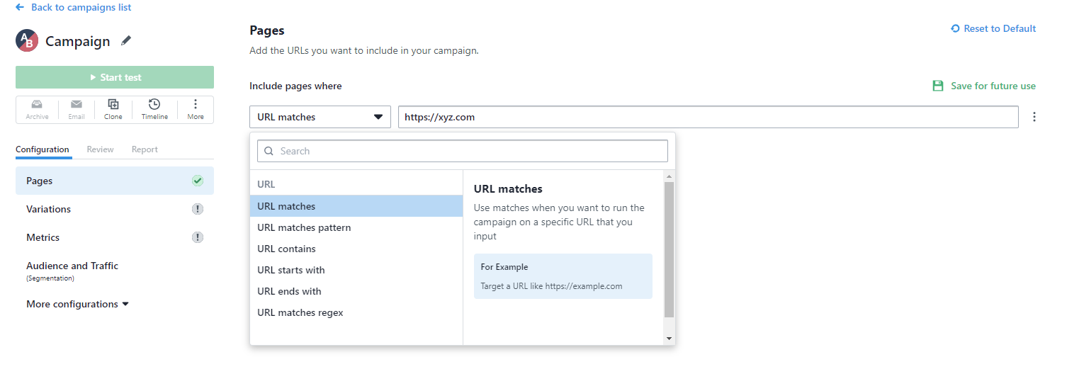Click the pencil icon to rename Campaign
This screenshot has width=1084, height=374.
point(126,40)
